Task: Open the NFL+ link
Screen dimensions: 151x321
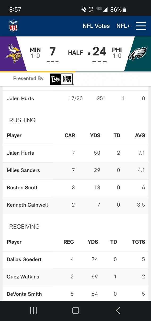Action: (x=123, y=26)
